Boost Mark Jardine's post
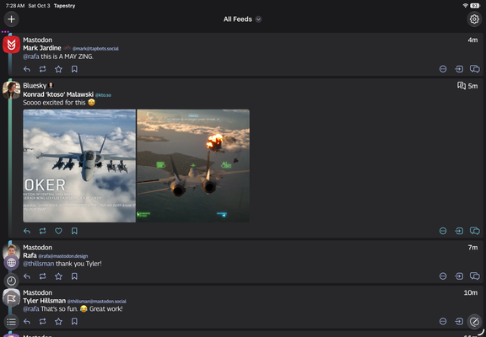Viewport: 486px width, 337px height. (43, 69)
